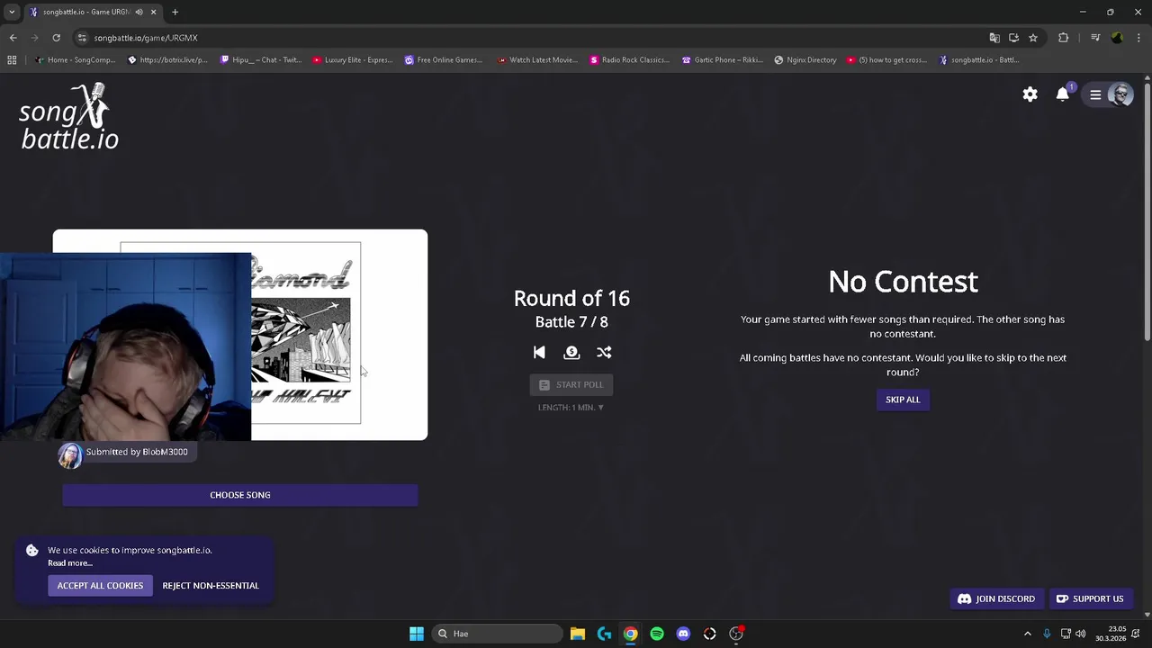Open songbattle.io - Battl bookmark
The height and width of the screenshot is (648, 1152).
pos(979,60)
